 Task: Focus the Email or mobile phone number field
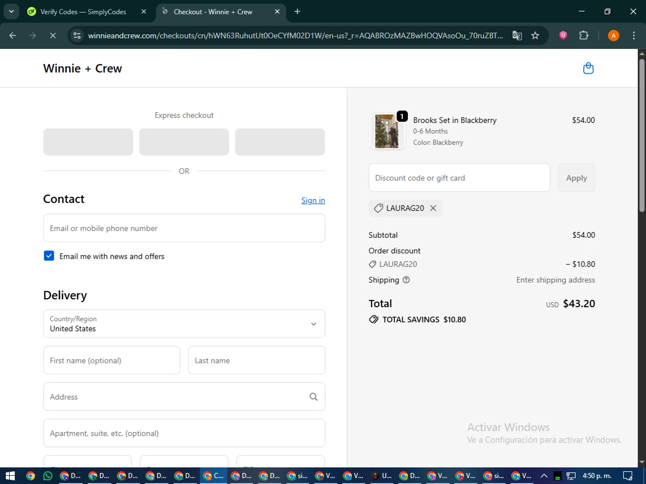[x=184, y=228]
